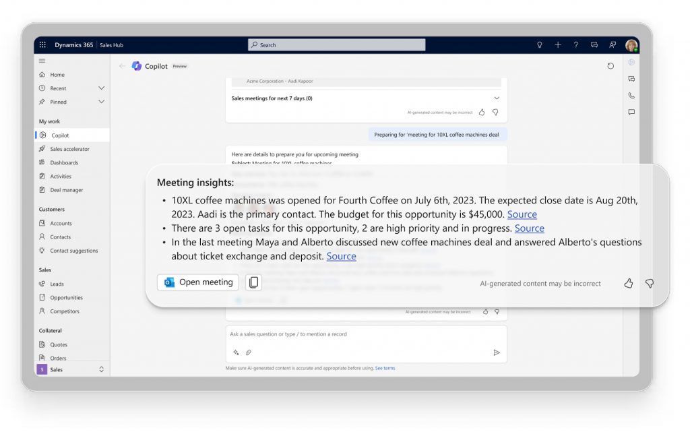
Task: Open the question mark help icon
Action: click(x=575, y=44)
